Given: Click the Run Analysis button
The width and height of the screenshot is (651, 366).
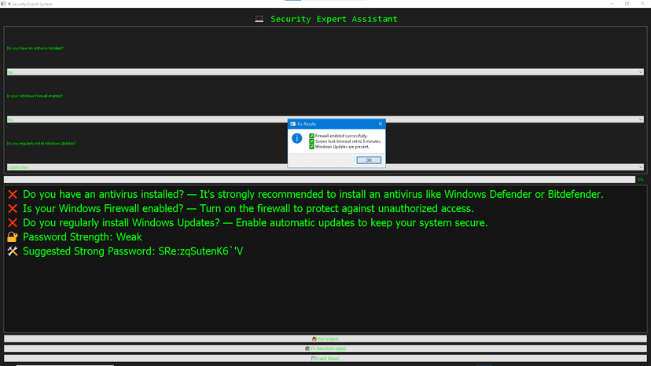Looking at the screenshot, I should point(325,339).
